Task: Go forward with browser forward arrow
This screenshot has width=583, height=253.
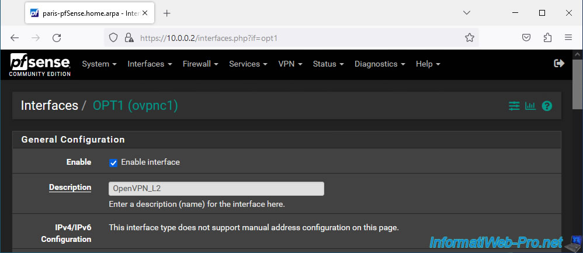Action: click(36, 37)
